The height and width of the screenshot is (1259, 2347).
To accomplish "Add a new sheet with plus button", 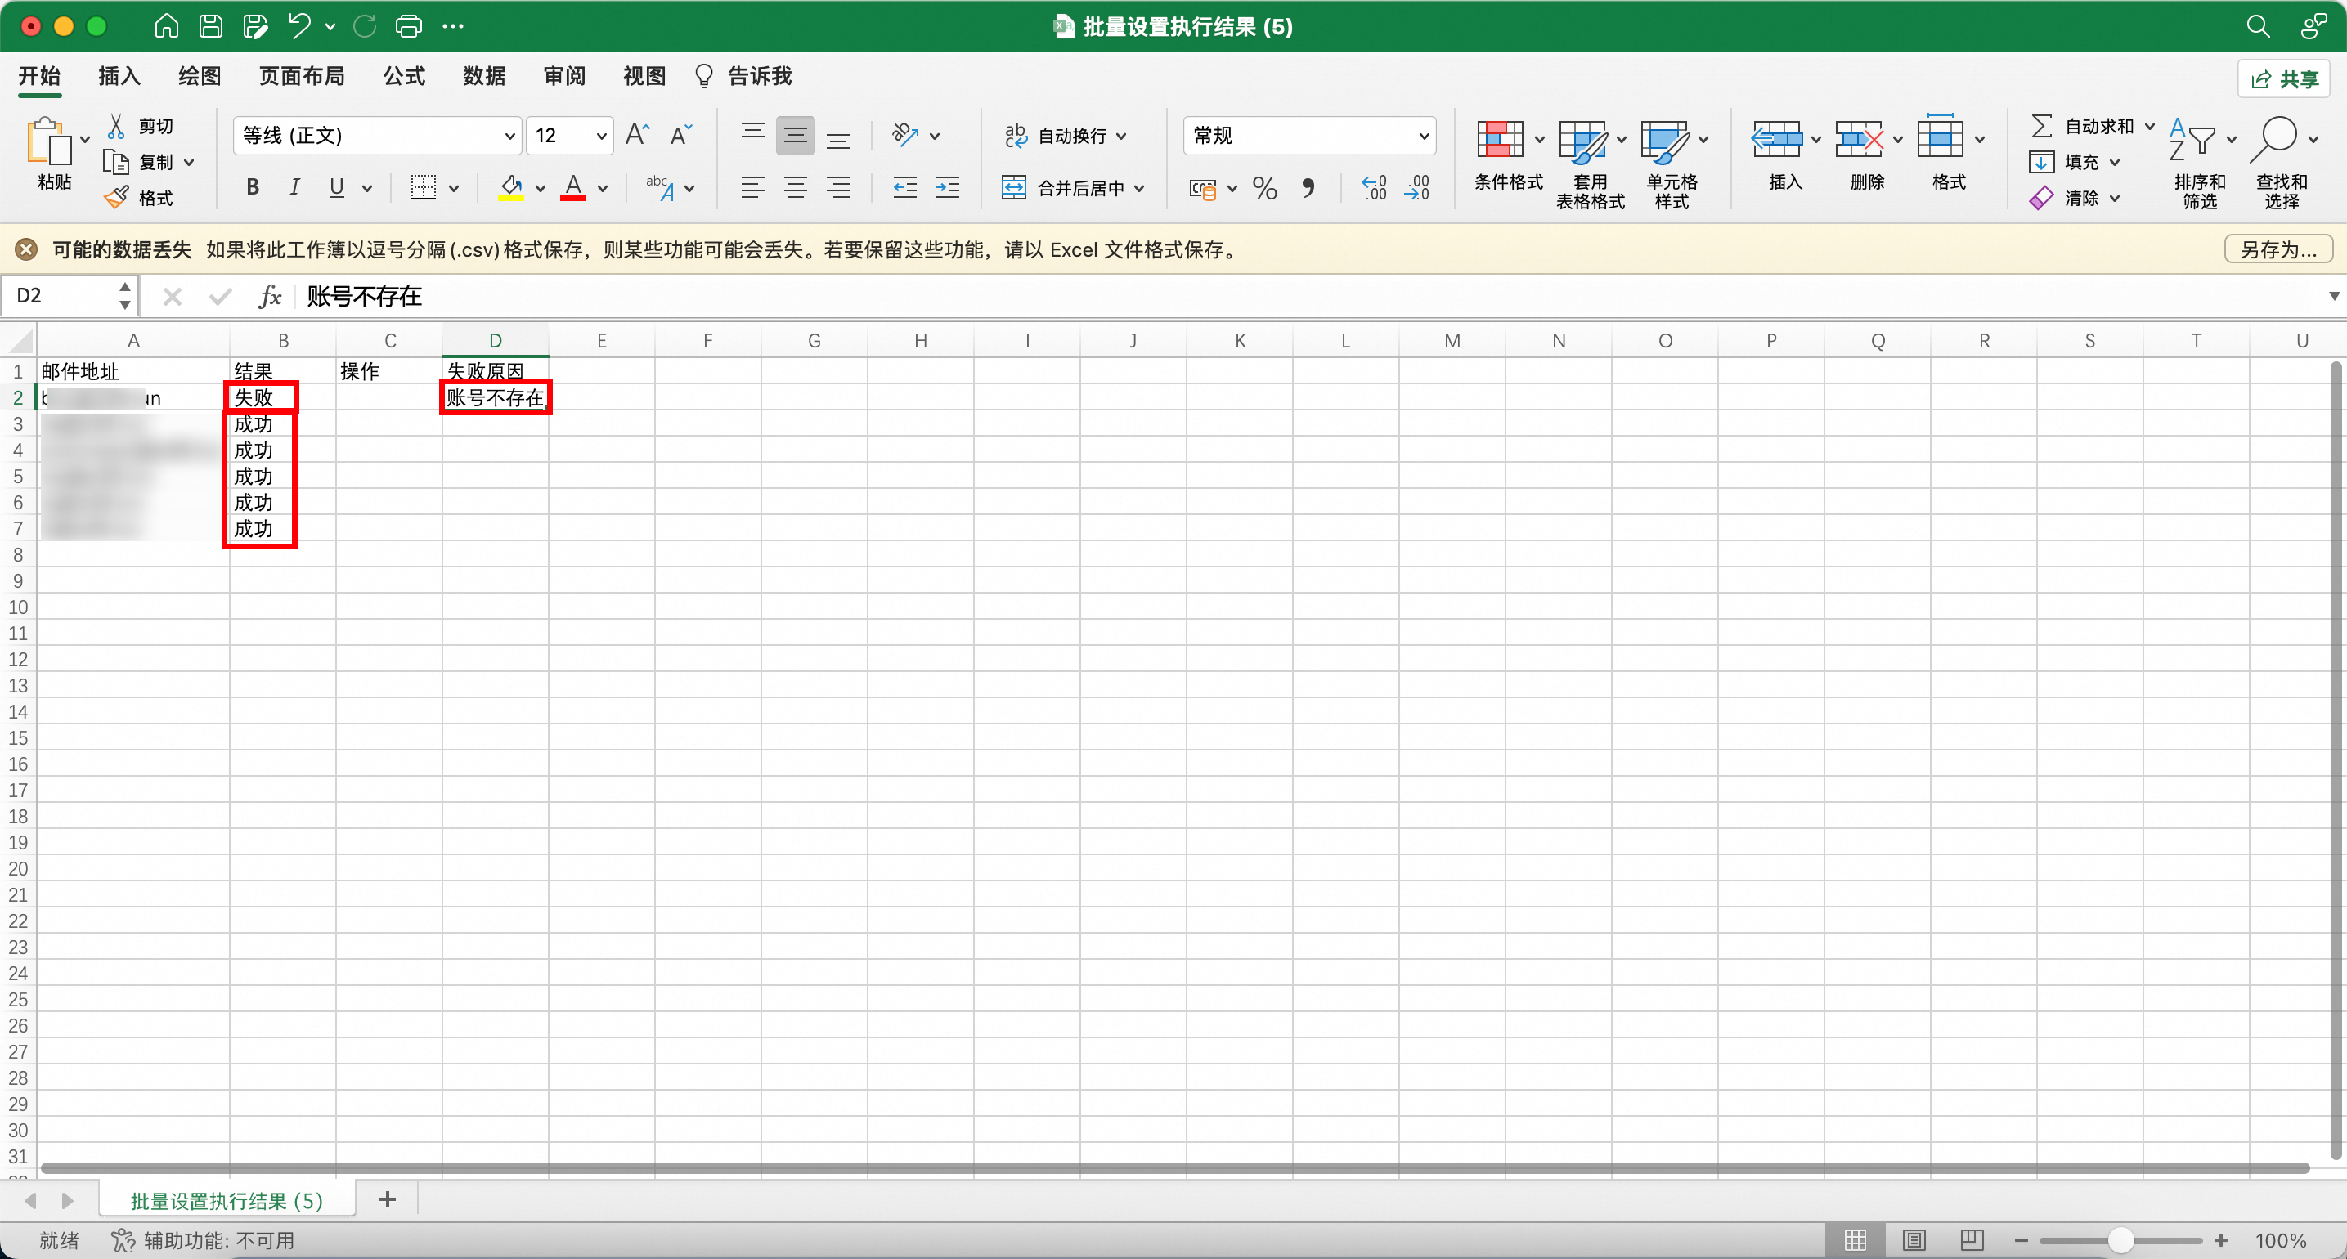I will coord(388,1200).
